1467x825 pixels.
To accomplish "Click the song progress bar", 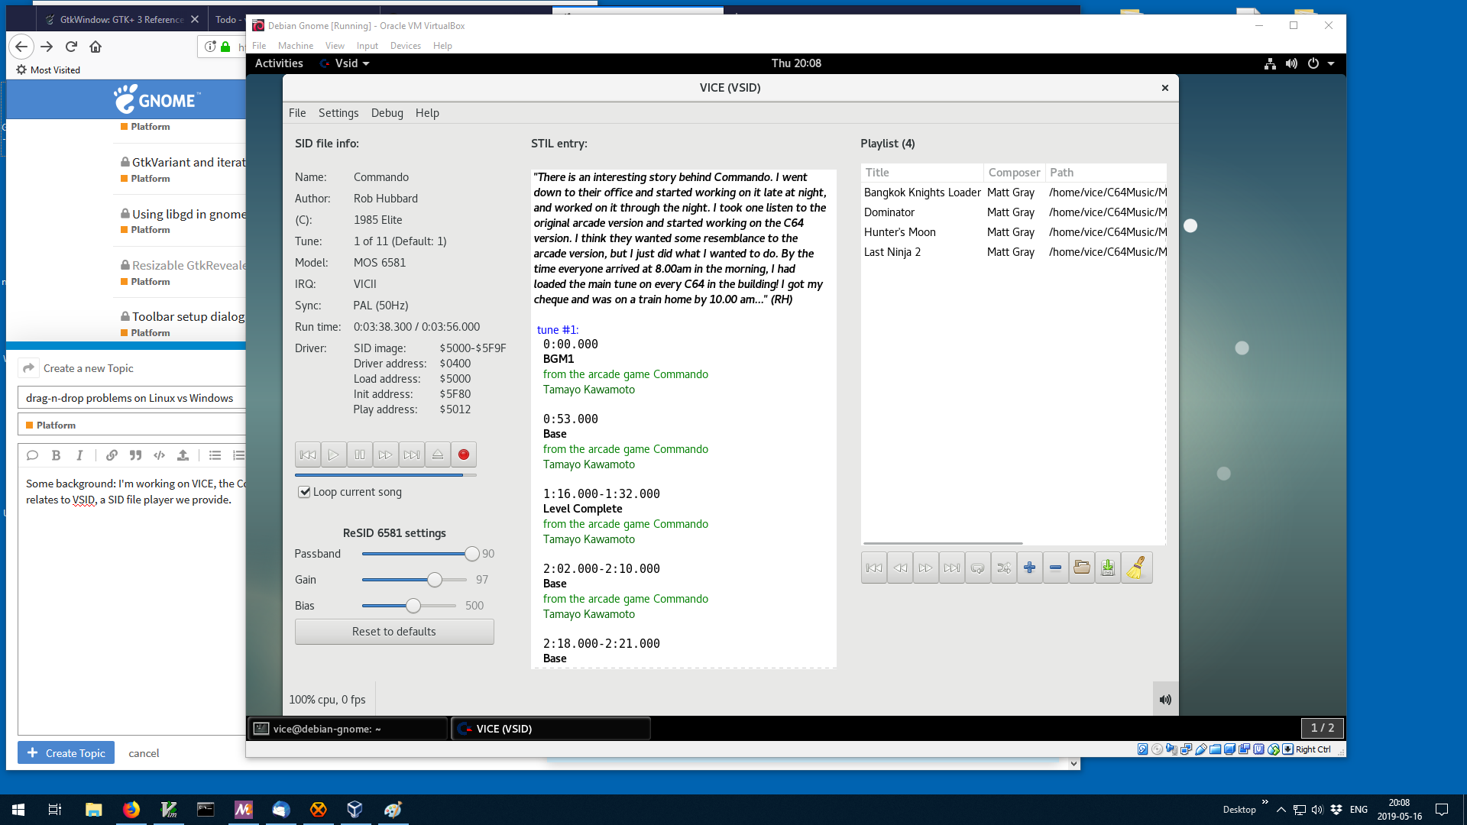I will pos(386,475).
